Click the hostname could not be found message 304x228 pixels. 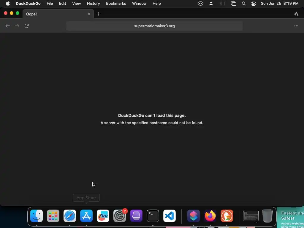click(x=152, y=123)
